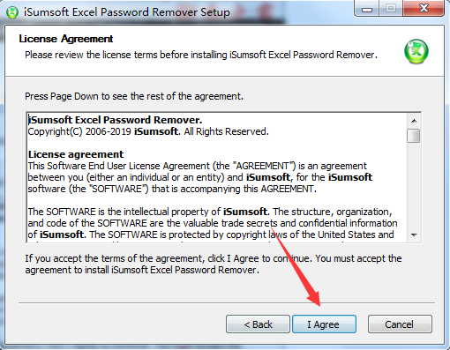Click the 'If you accept the terms' paragraph
The image size is (450, 350).
pos(214,264)
